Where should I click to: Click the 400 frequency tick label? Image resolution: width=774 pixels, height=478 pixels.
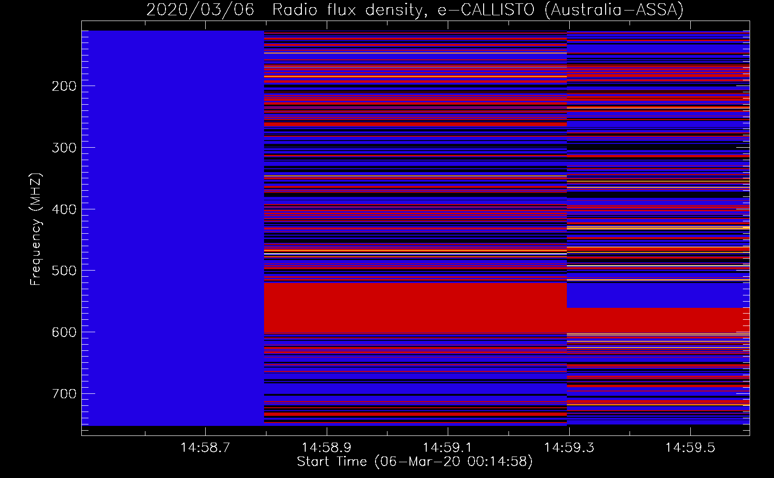[x=64, y=209]
